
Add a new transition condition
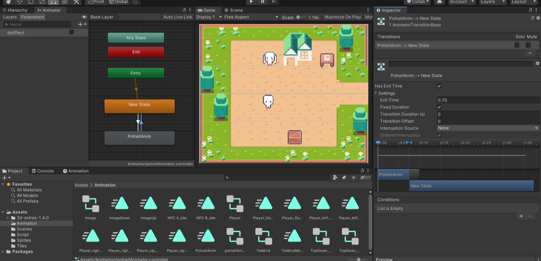click(521, 216)
